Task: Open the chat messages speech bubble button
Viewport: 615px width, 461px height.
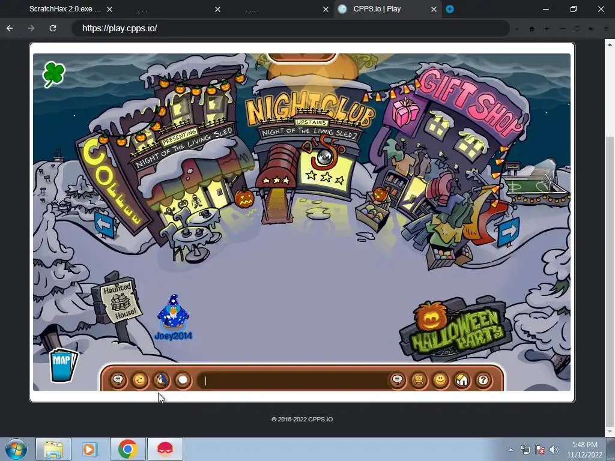Action: 118,379
